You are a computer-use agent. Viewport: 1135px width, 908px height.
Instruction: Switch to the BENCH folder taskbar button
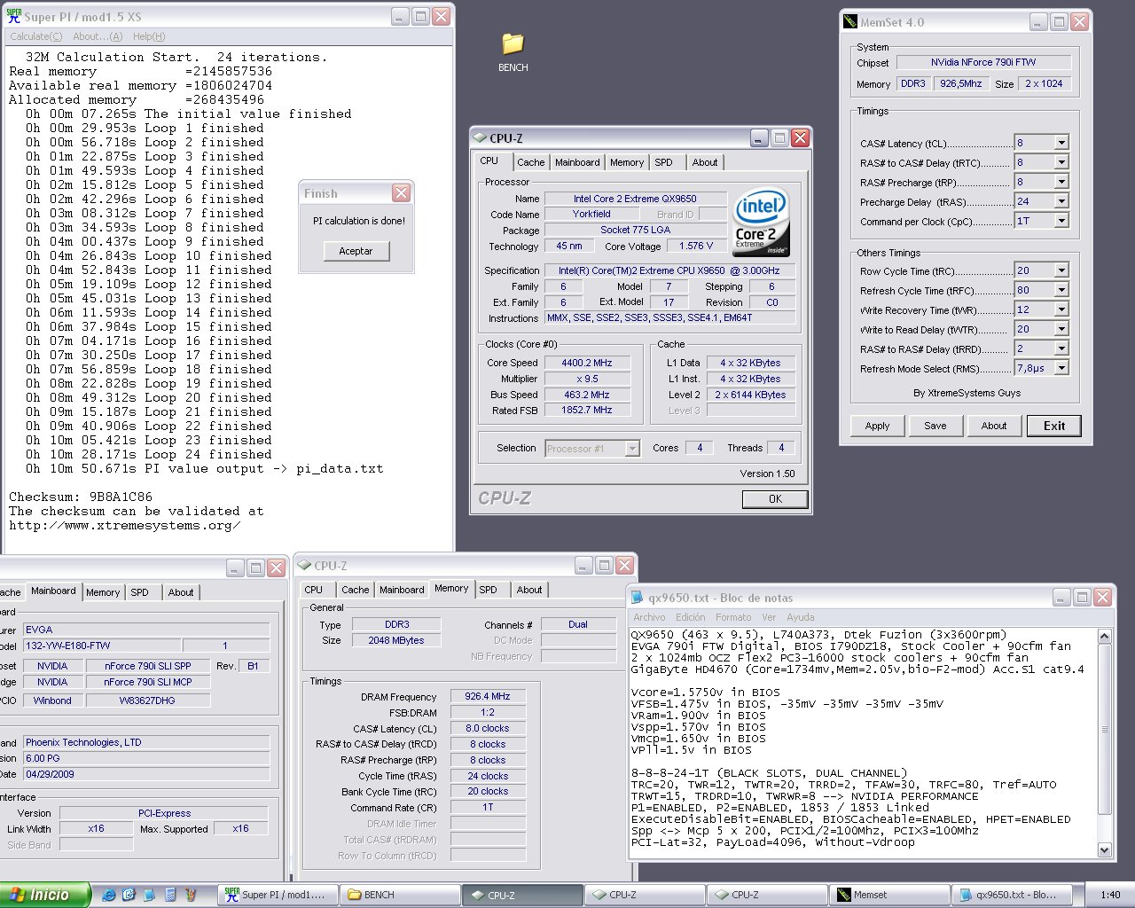tap(401, 895)
